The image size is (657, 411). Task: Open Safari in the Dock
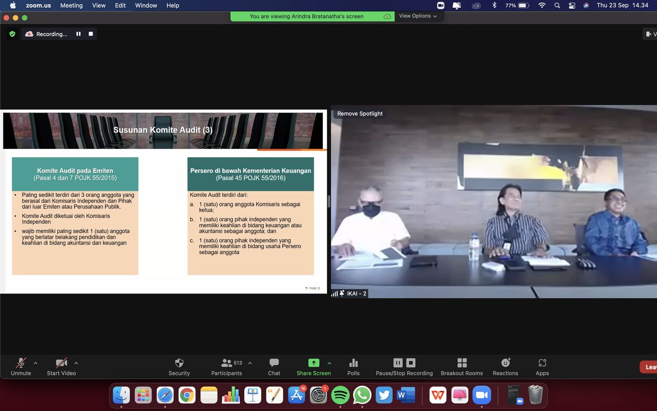coord(165,395)
